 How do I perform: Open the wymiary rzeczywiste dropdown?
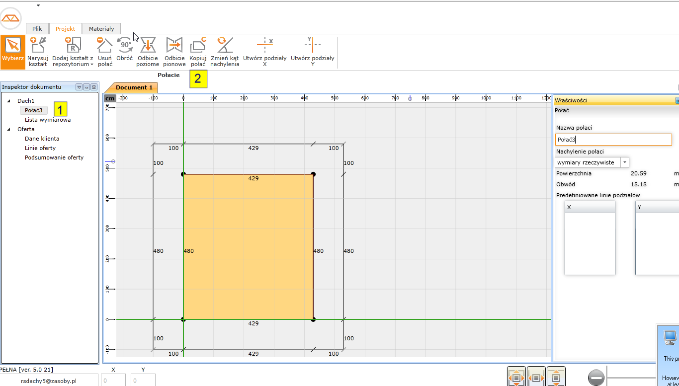point(625,162)
